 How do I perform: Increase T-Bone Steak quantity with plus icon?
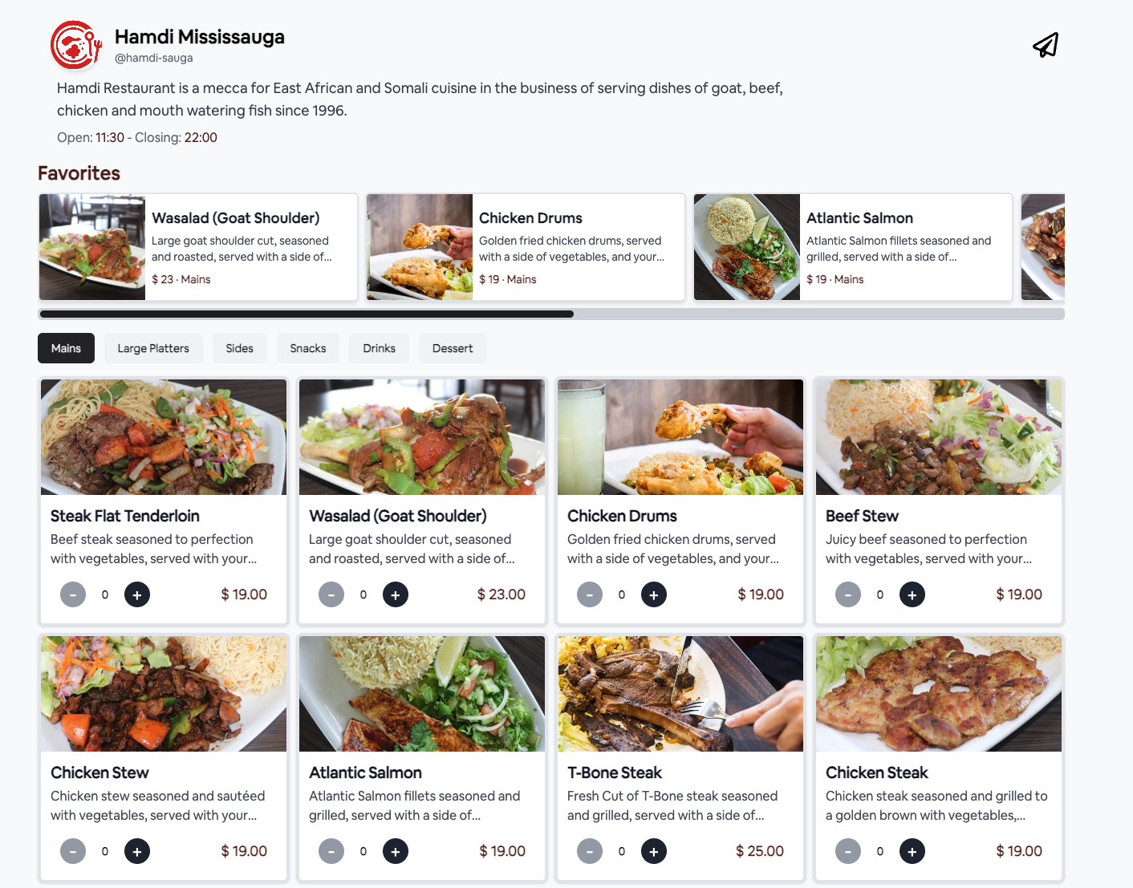[654, 851]
